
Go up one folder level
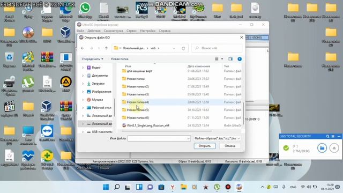[x=106, y=48]
